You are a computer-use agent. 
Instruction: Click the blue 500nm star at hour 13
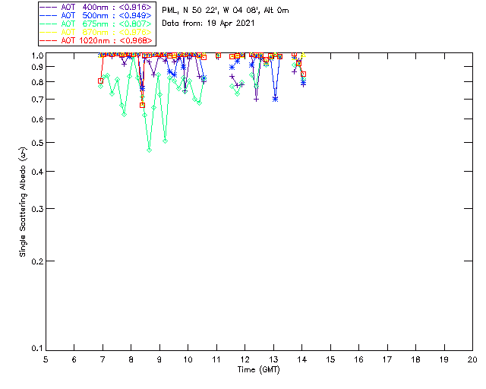(x=275, y=100)
